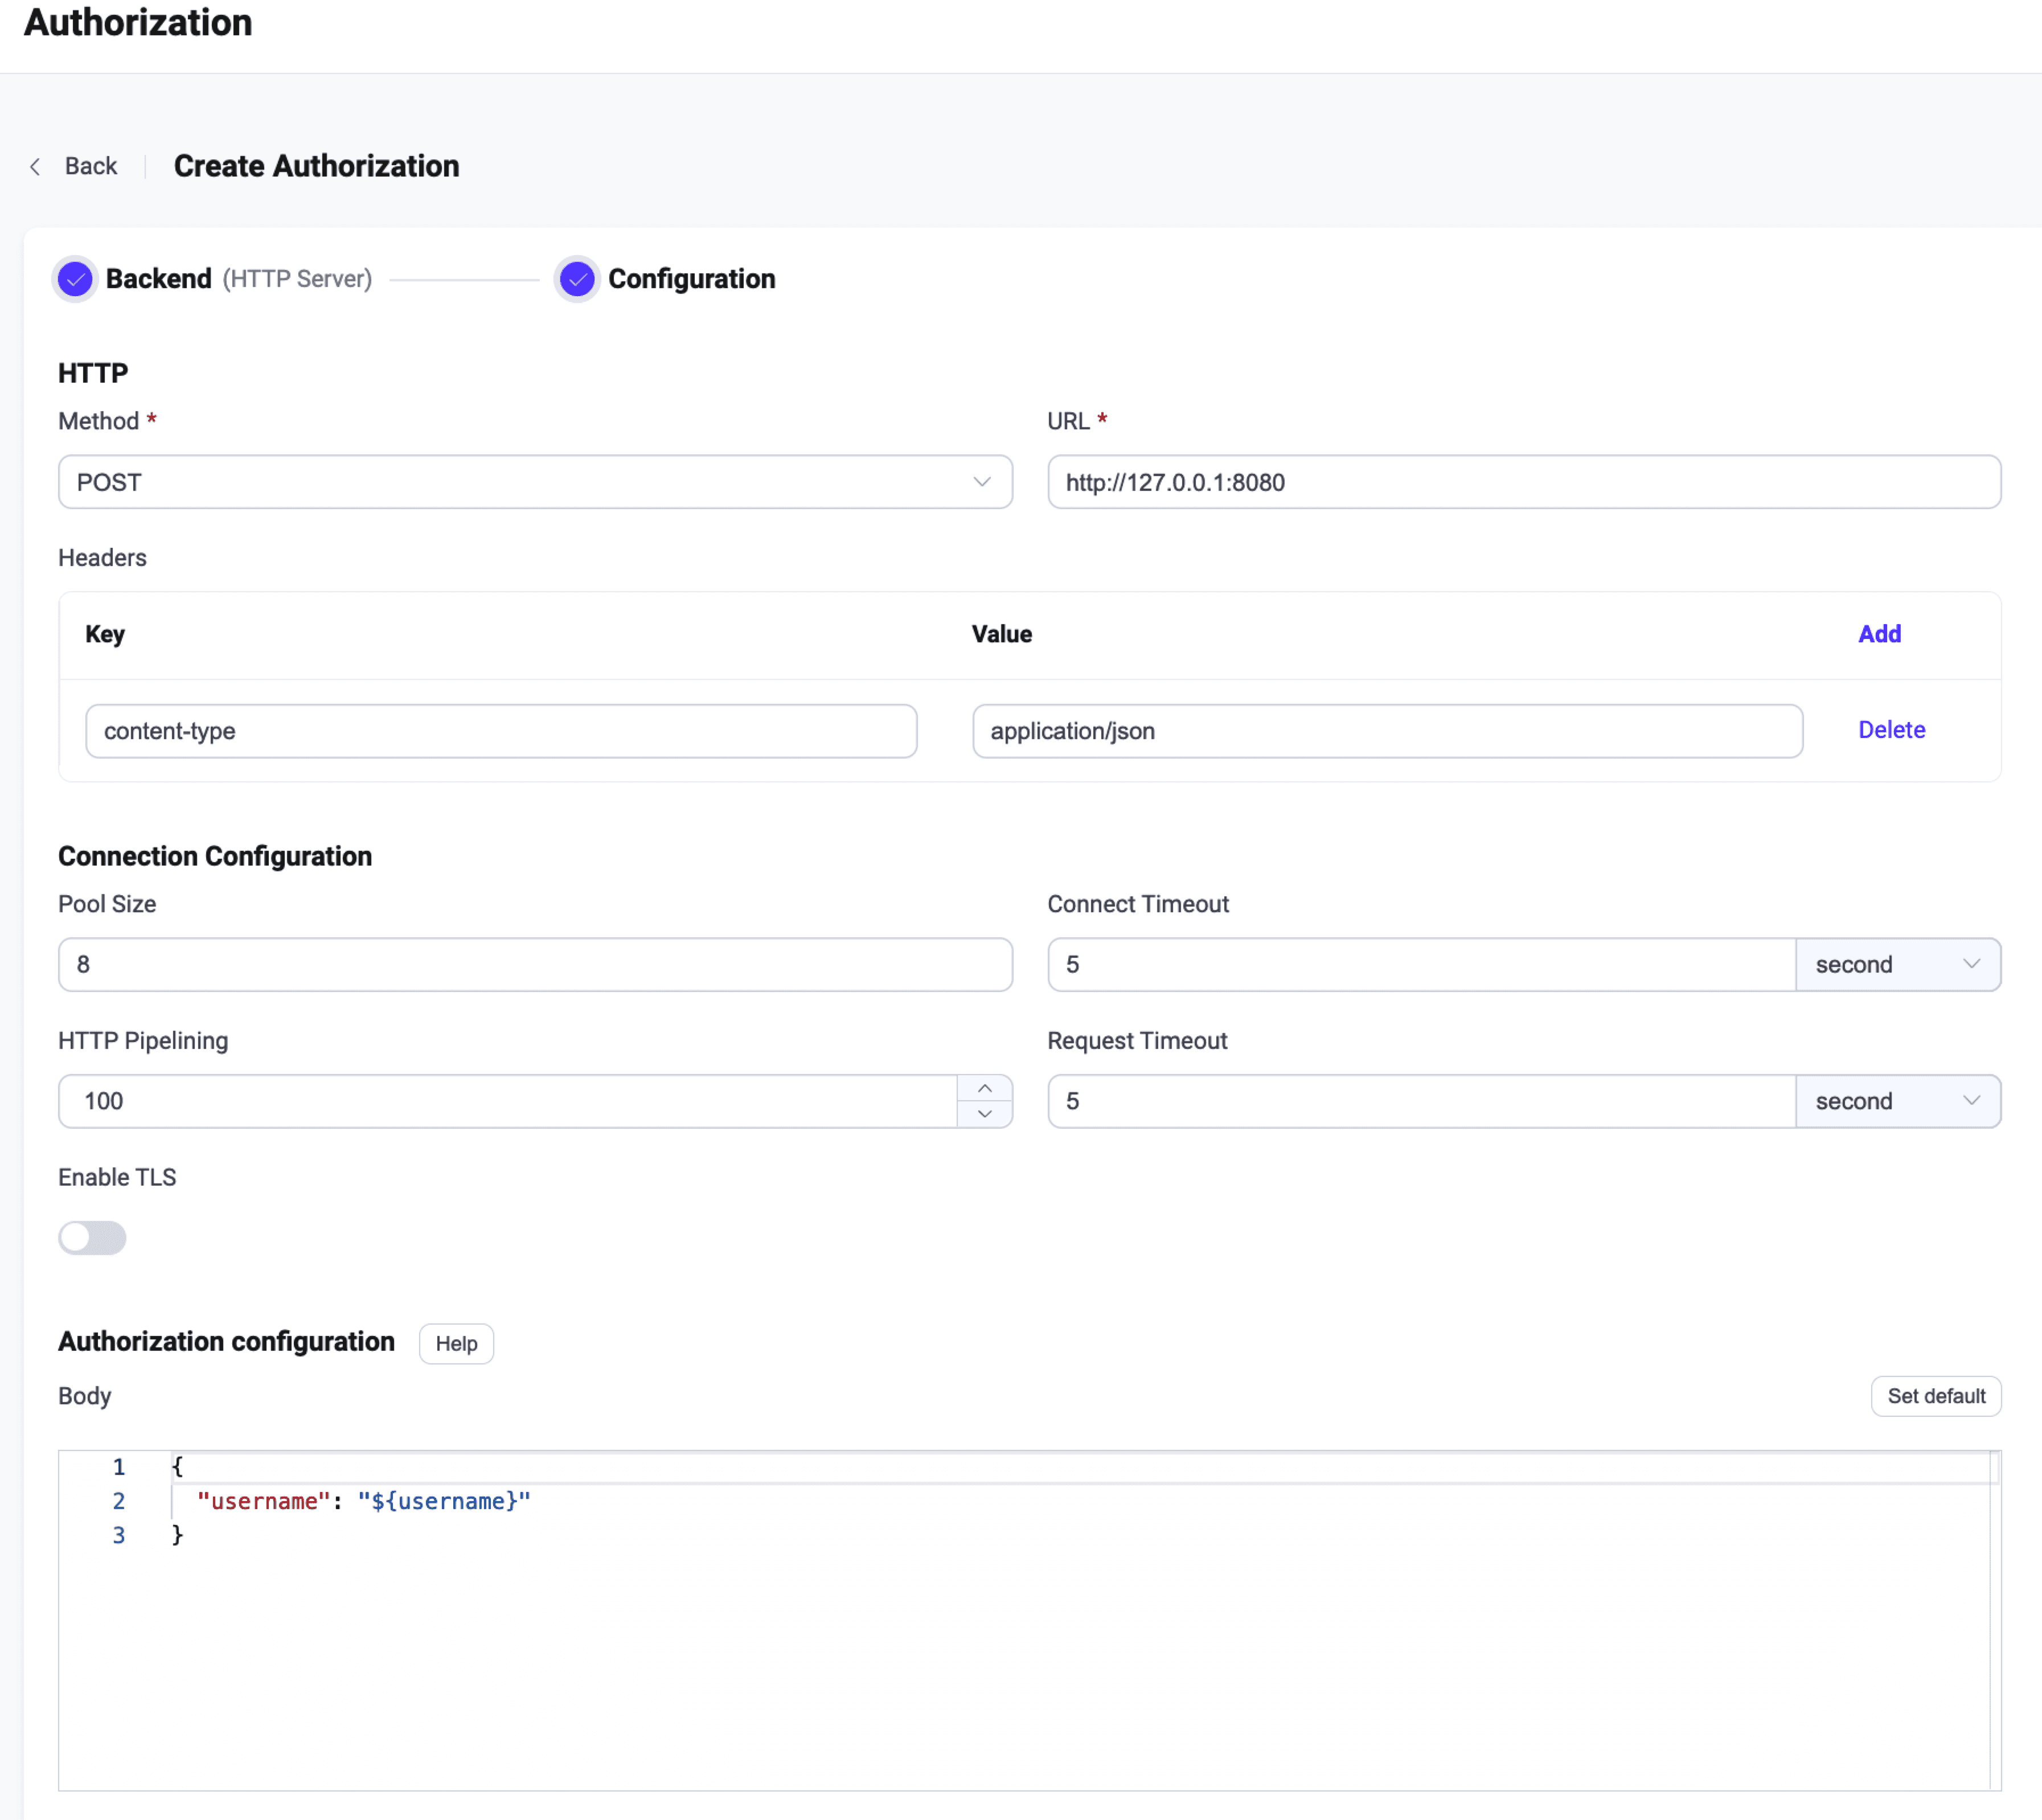The image size is (2042, 1820).
Task: Click the Configuration step checkmark icon
Action: coord(577,279)
